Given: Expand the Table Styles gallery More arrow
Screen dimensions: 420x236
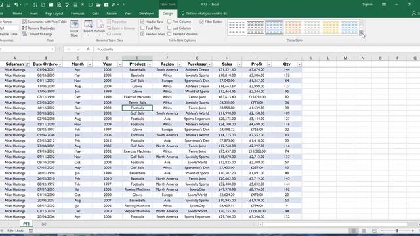Looking at the screenshot, I should (x=361, y=33).
